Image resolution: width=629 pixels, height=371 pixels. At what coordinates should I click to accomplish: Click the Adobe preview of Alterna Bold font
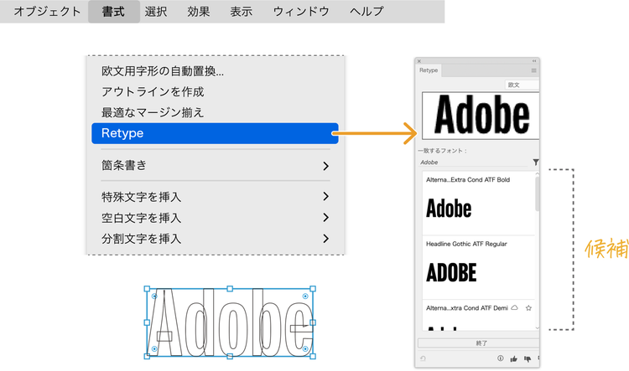pos(449,209)
